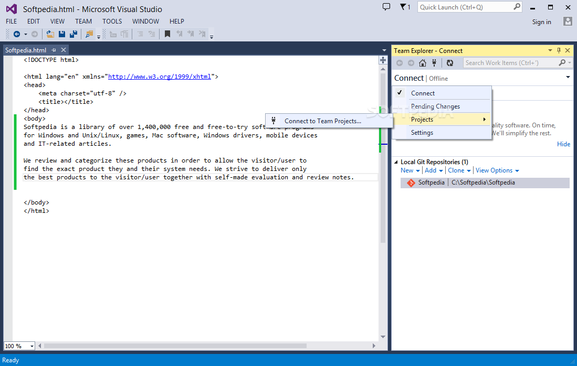Image resolution: width=577 pixels, height=366 pixels.
Task: Open the Projects submenu entry
Action: coord(442,120)
